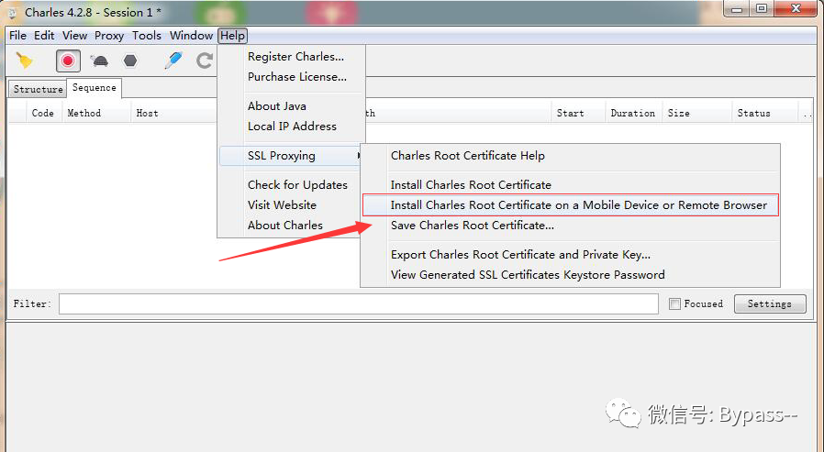
Task: Click the Settings button
Action: point(770,304)
